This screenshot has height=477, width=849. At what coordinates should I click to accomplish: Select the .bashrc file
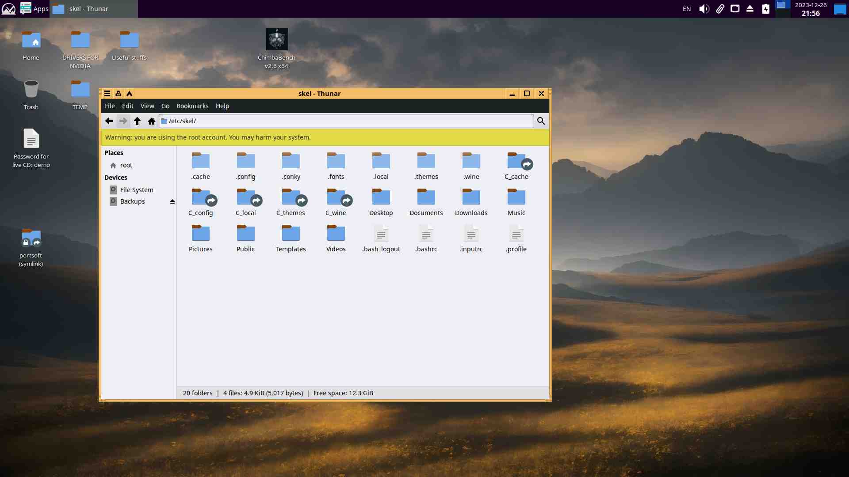pyautogui.click(x=426, y=238)
